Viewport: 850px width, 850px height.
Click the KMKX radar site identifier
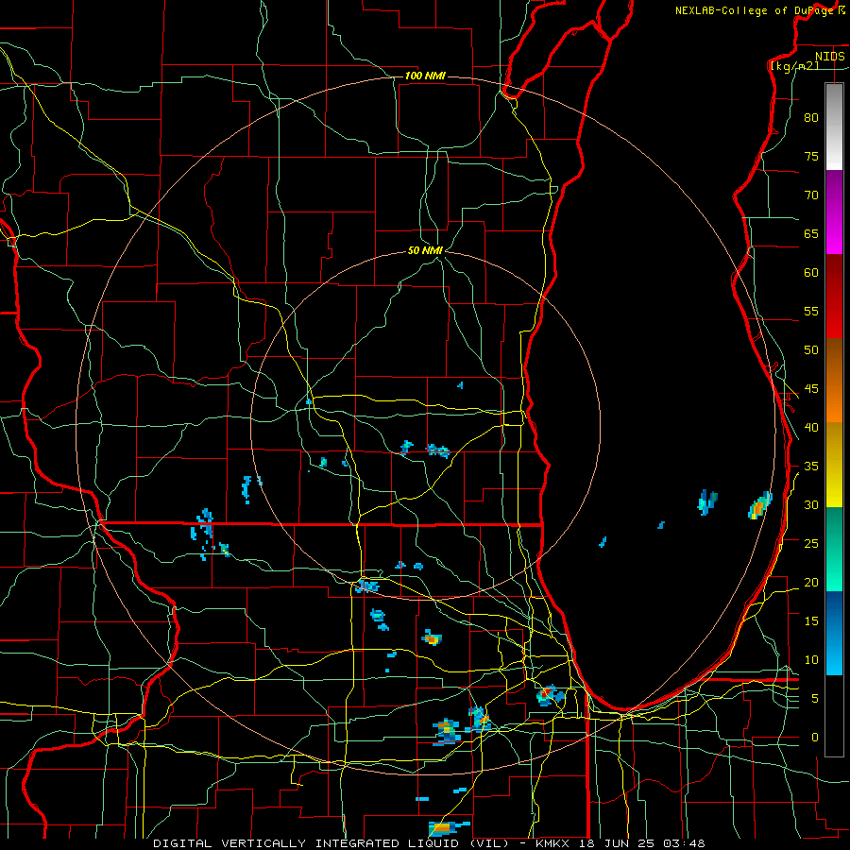(554, 843)
